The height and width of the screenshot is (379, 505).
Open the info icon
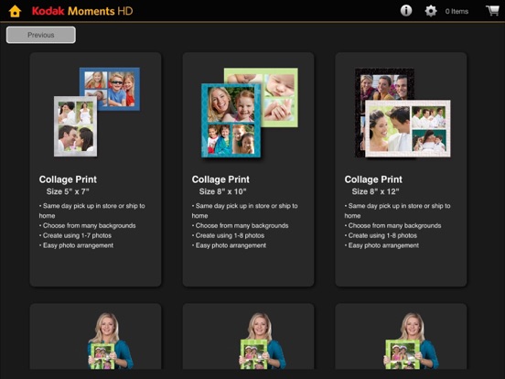pos(406,11)
